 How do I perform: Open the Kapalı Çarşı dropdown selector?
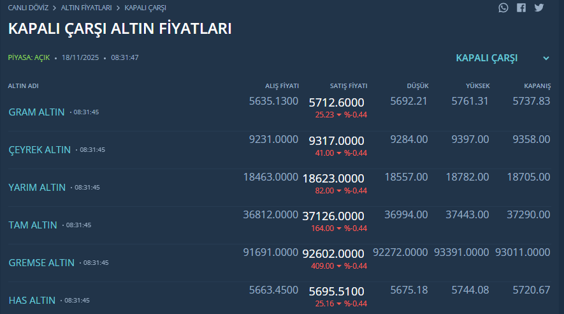point(487,58)
